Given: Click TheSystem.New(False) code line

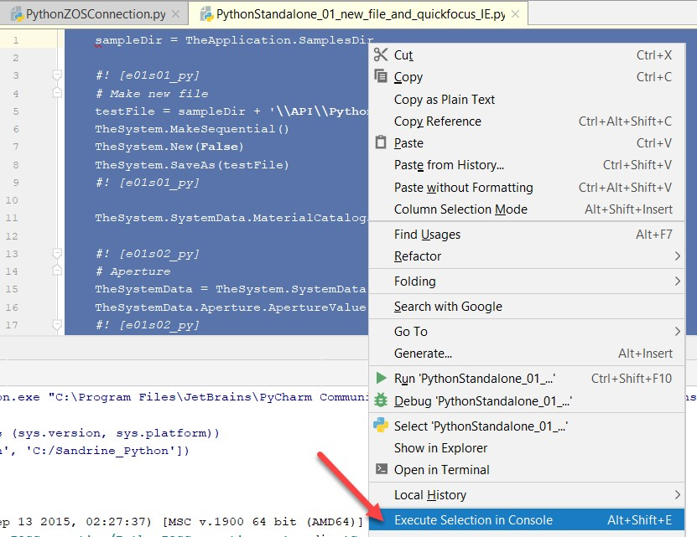Looking at the screenshot, I should [169, 147].
